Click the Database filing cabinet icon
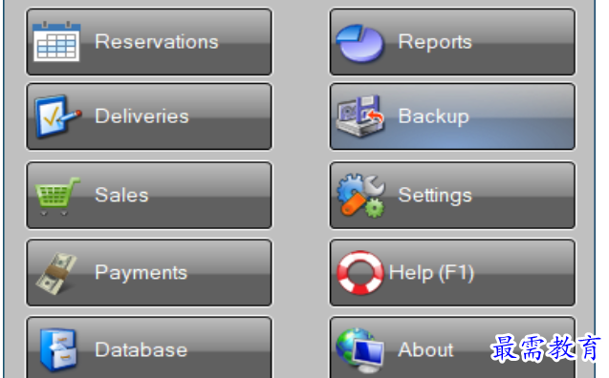The width and height of the screenshot is (609, 378). (58, 349)
